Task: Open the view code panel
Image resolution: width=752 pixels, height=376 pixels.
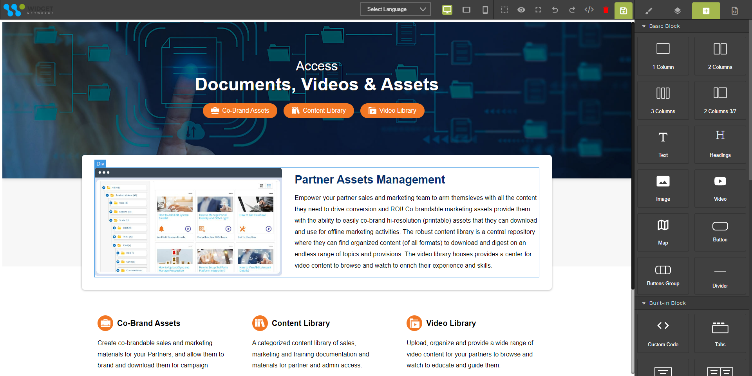Action: click(589, 10)
